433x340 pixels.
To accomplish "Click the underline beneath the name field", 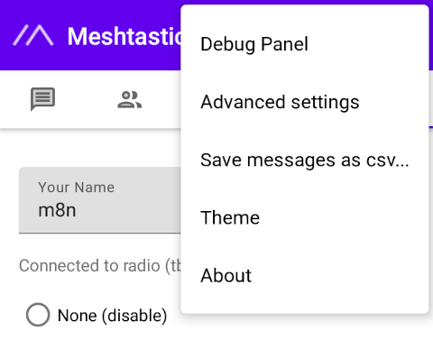I will point(100,233).
